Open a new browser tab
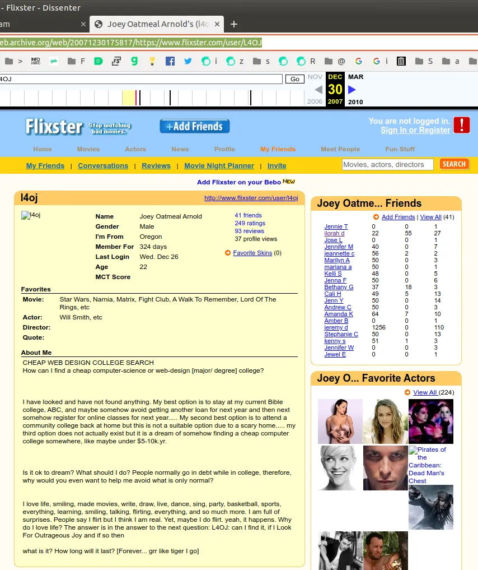 (x=234, y=24)
